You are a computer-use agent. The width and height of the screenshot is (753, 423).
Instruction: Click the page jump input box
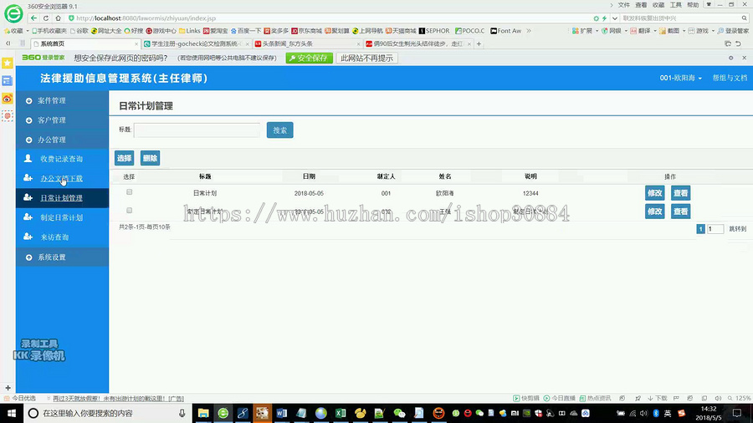pyautogui.click(x=715, y=229)
